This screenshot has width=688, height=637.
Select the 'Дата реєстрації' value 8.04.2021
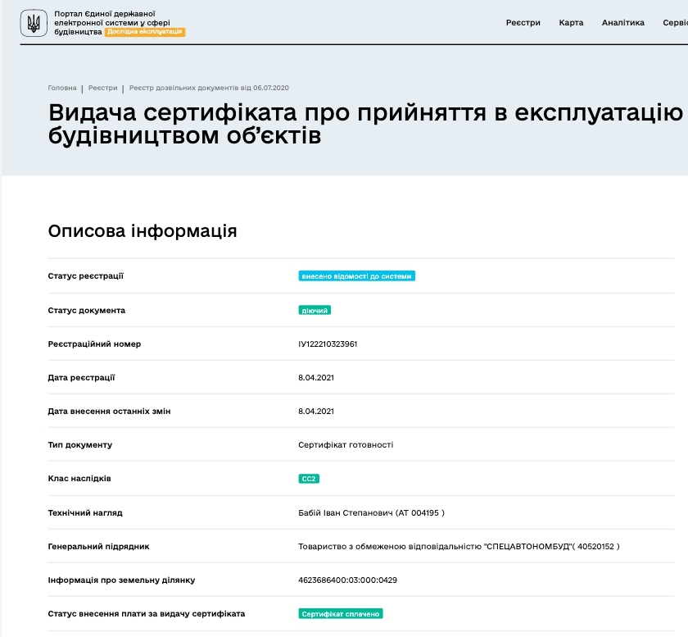pos(316,378)
